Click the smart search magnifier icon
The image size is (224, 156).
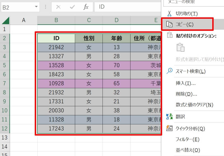click(169, 71)
